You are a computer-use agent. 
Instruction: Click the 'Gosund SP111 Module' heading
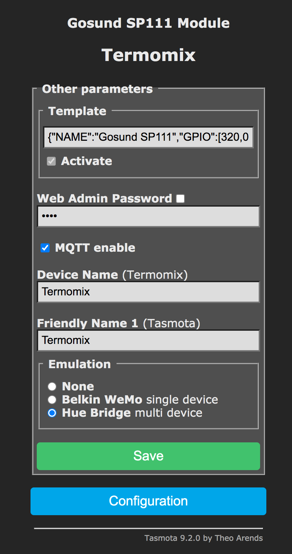click(x=148, y=23)
